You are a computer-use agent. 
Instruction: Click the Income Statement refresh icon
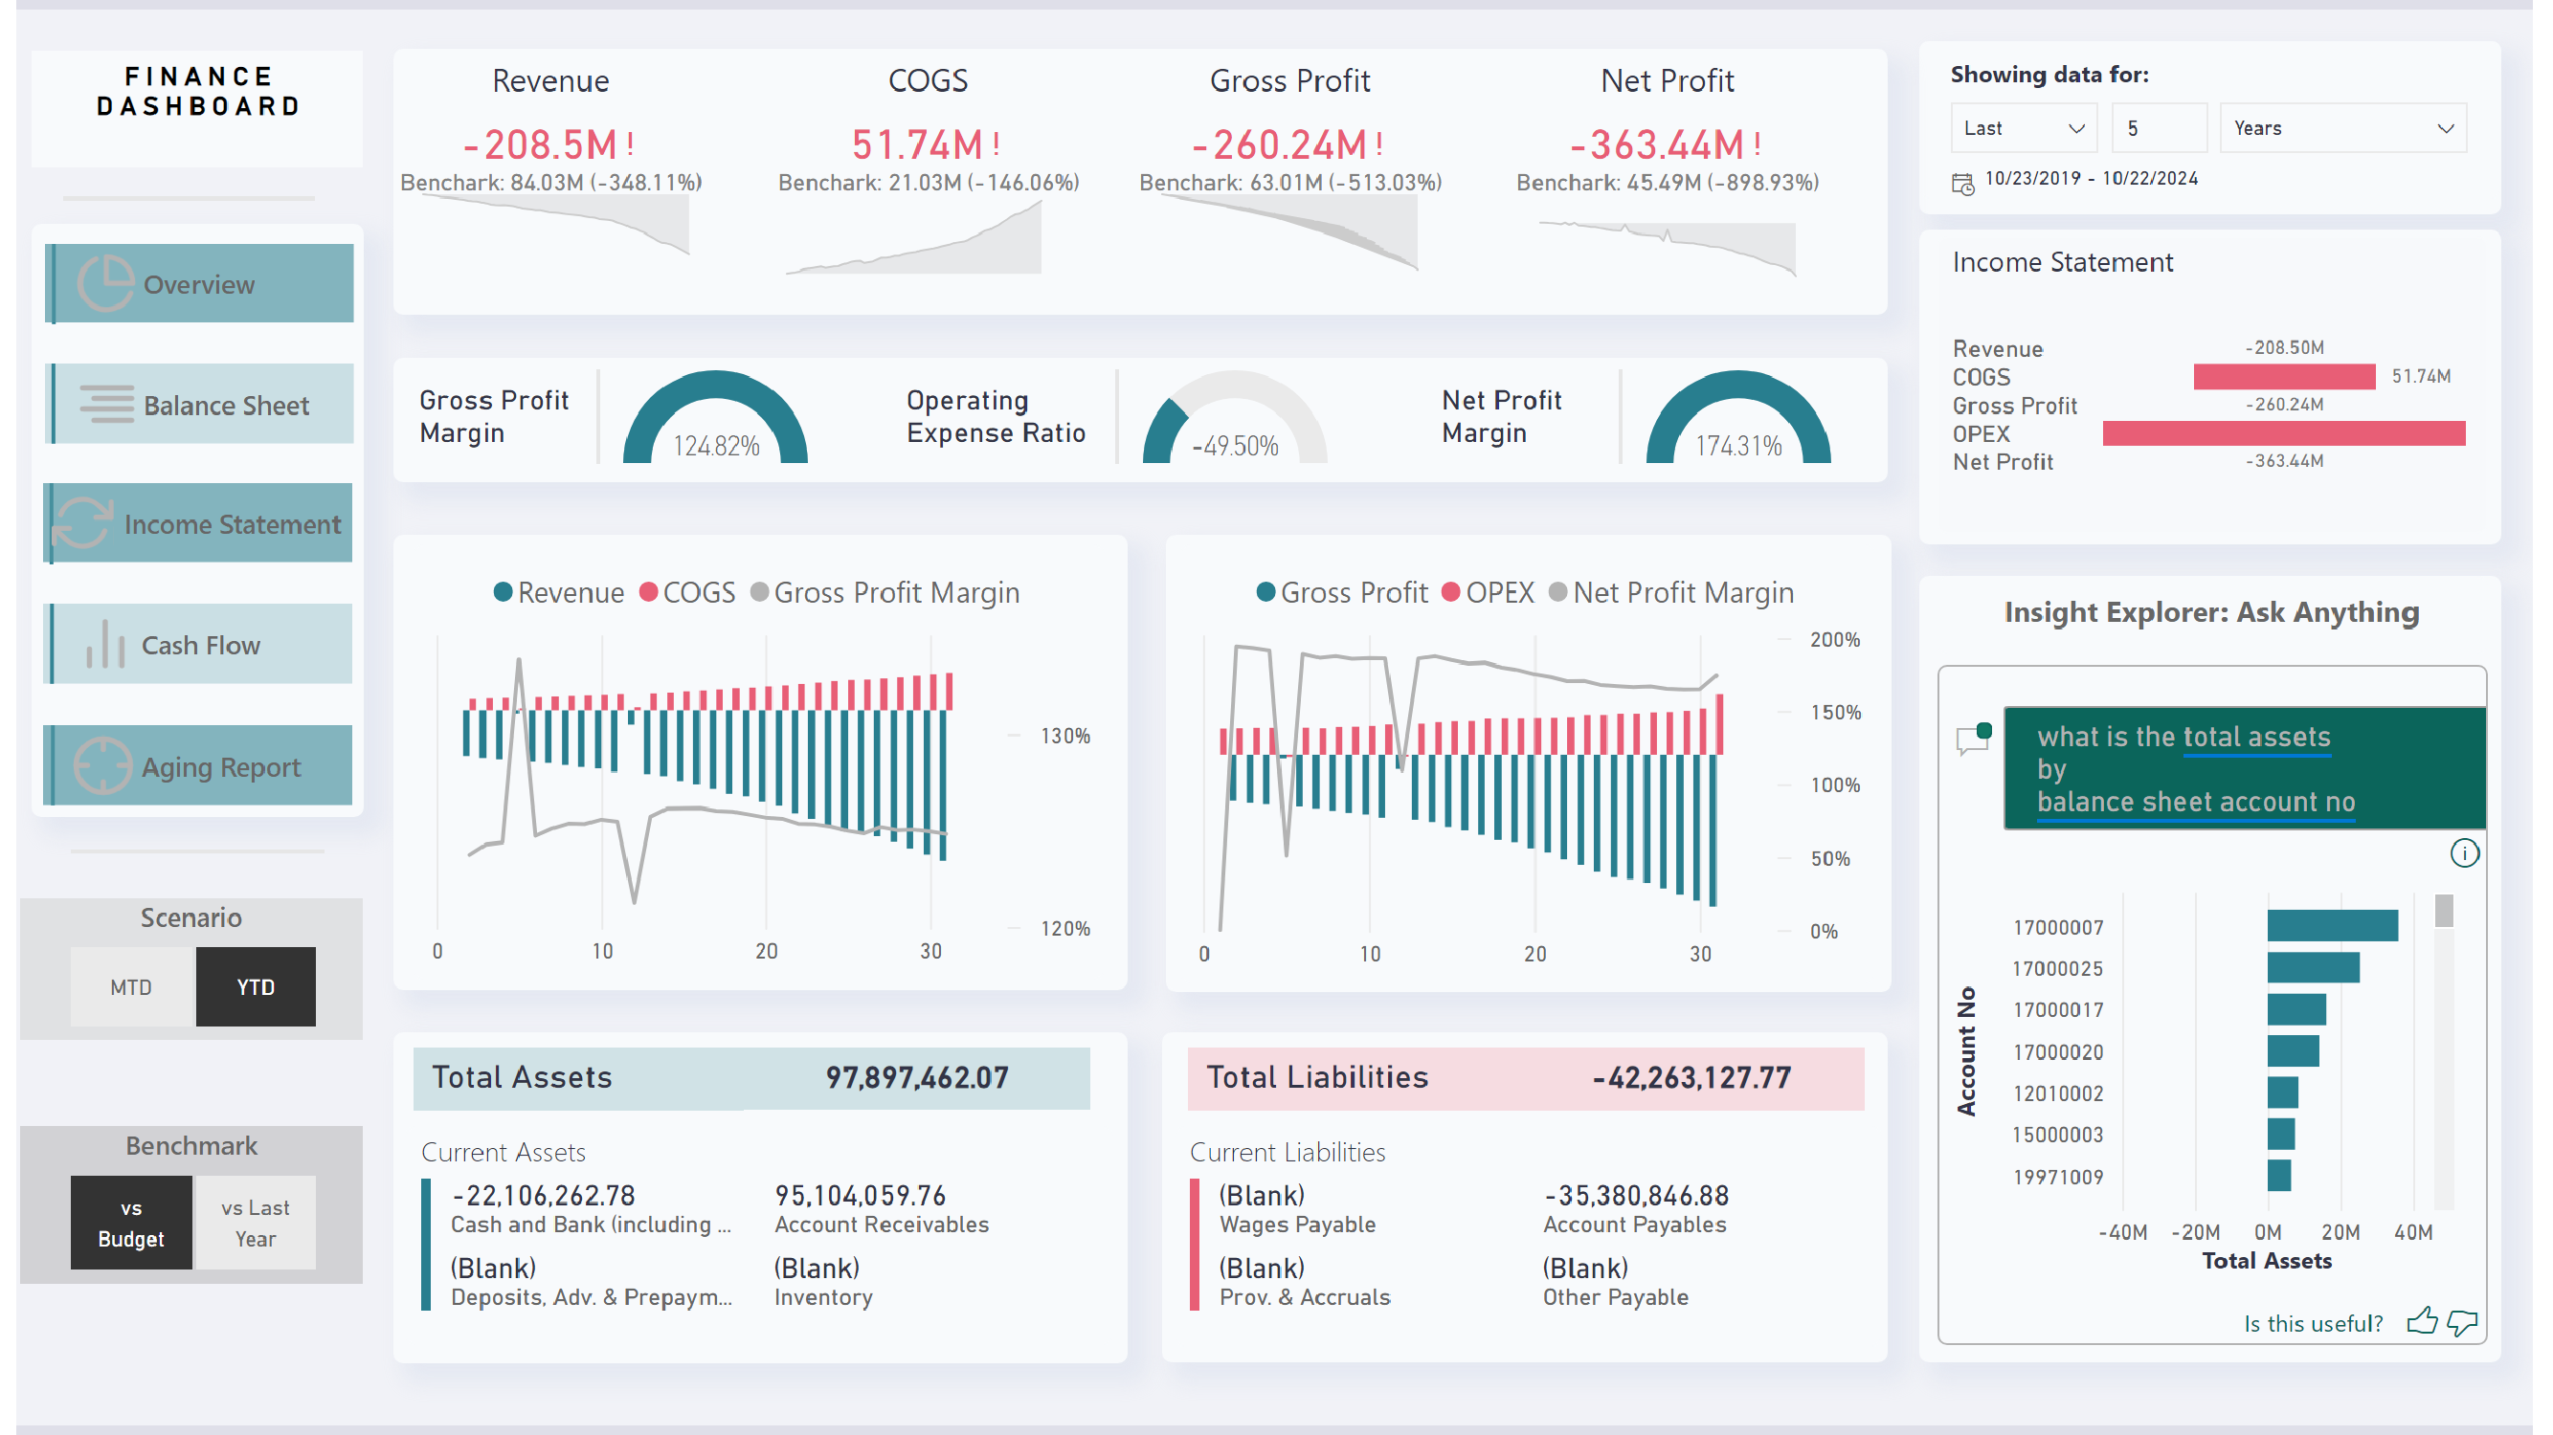click(x=84, y=522)
